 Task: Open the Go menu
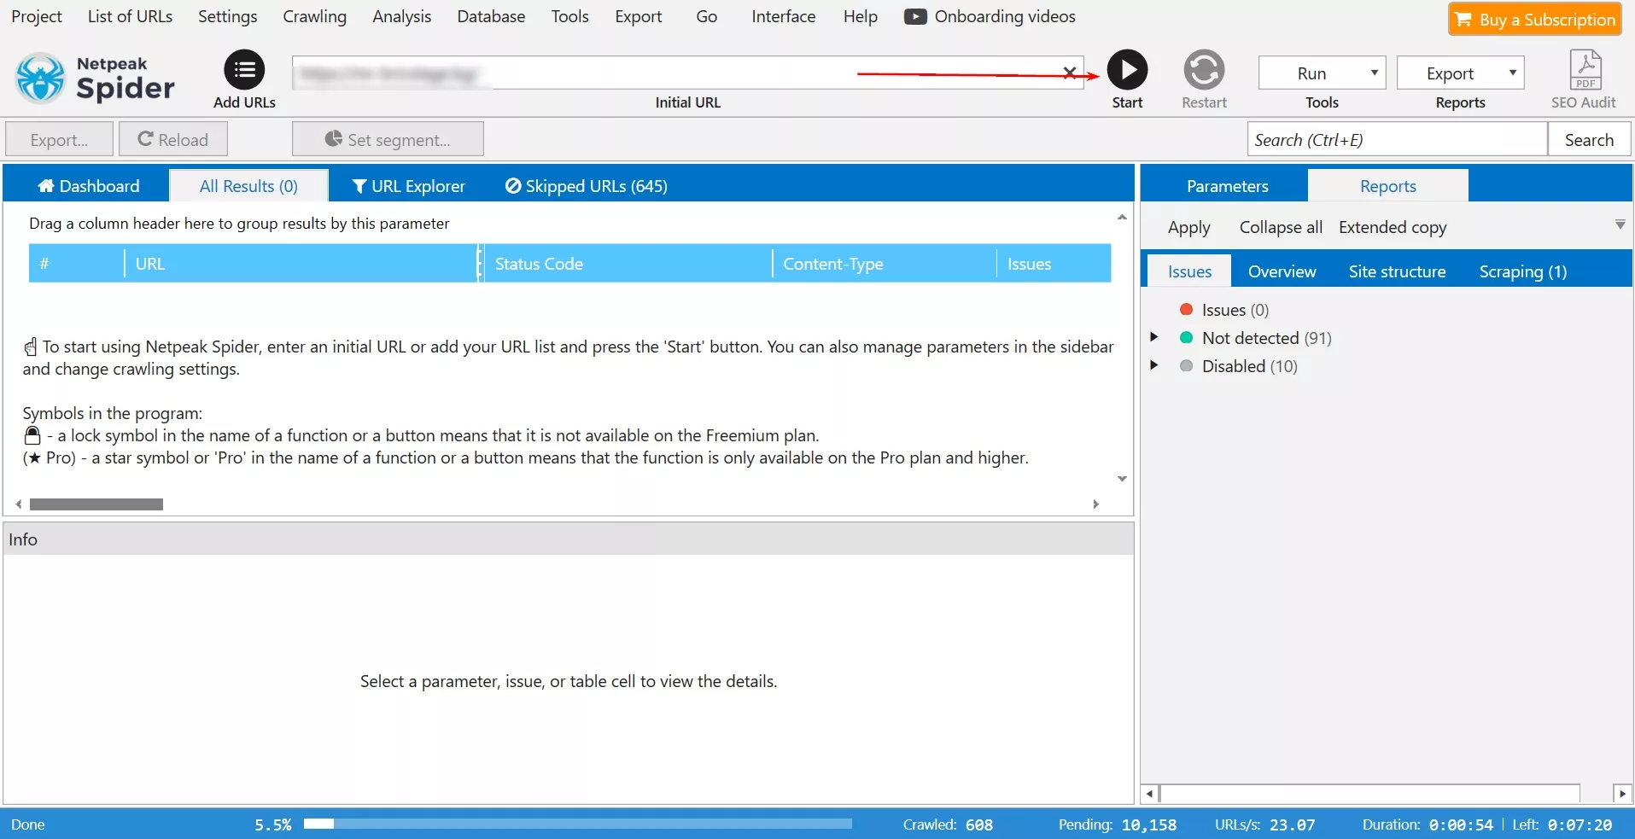(706, 16)
